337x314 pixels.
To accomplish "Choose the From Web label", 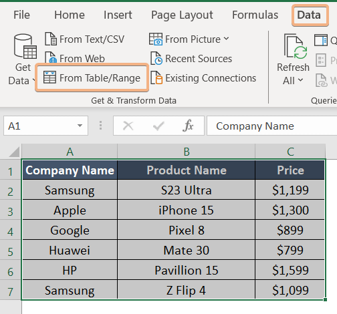I will point(82,59).
